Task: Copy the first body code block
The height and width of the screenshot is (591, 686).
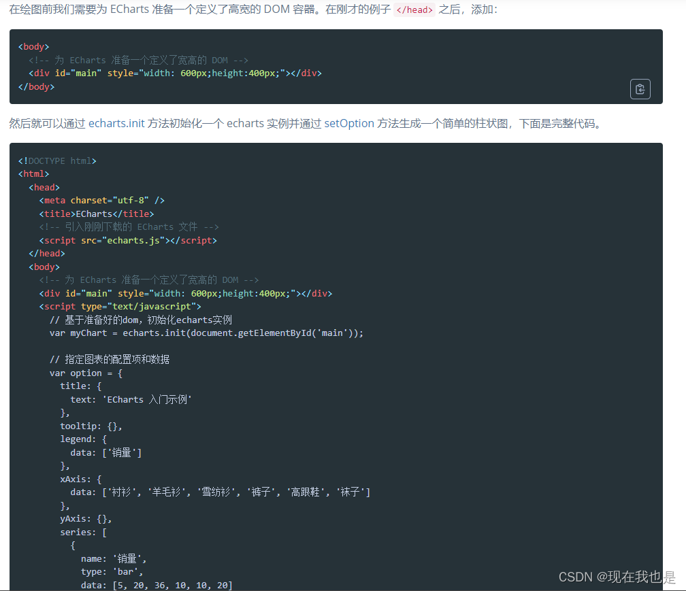Action: [x=640, y=89]
